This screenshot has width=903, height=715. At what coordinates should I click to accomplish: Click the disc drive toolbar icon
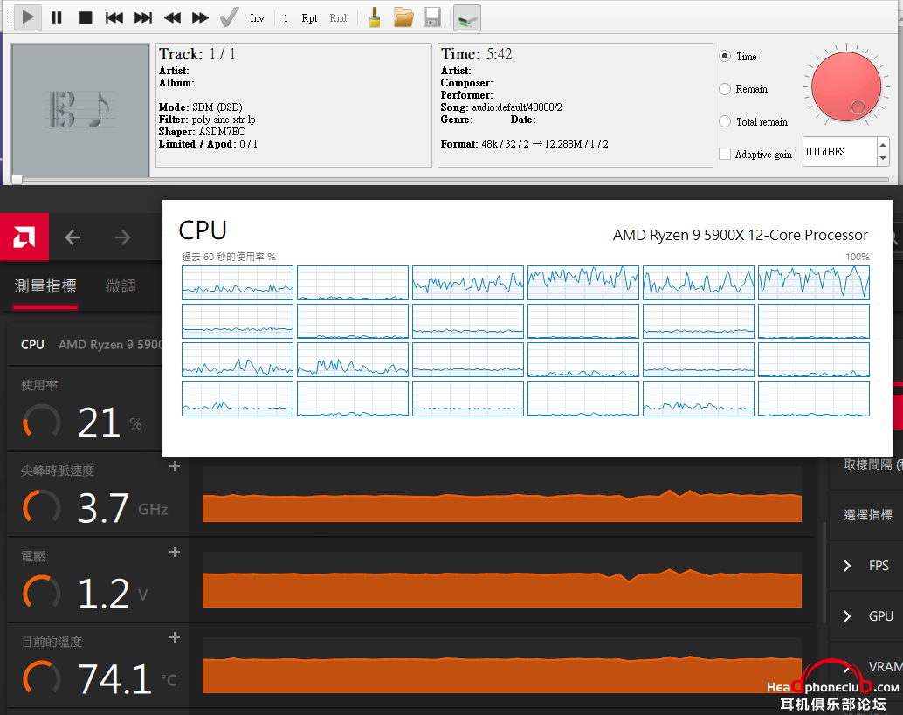click(467, 17)
